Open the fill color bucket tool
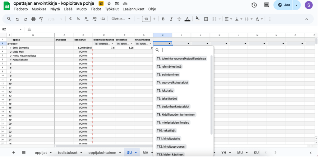318x157 pixels. point(197,19)
